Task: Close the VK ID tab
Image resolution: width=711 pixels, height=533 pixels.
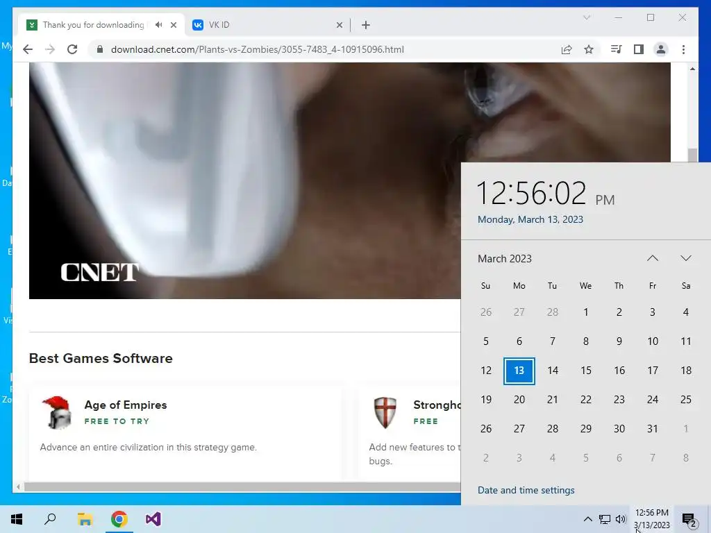Action: (x=339, y=25)
